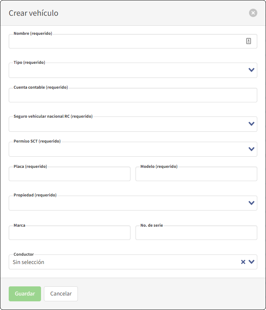Click inside the Permiso SCT selection box
Screen dimensions: 266x310
click(124, 150)
